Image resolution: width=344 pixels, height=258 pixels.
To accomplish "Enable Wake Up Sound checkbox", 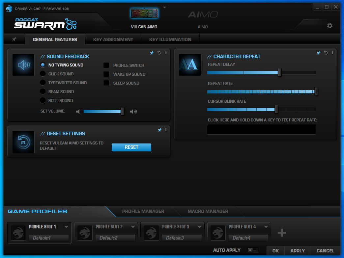I will point(106,74).
